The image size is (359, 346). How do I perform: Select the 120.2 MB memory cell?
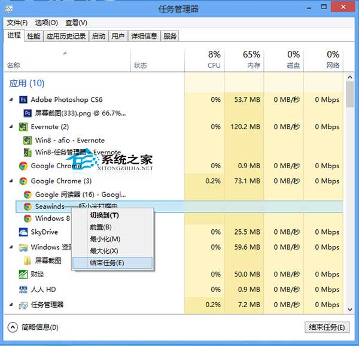coord(245,127)
